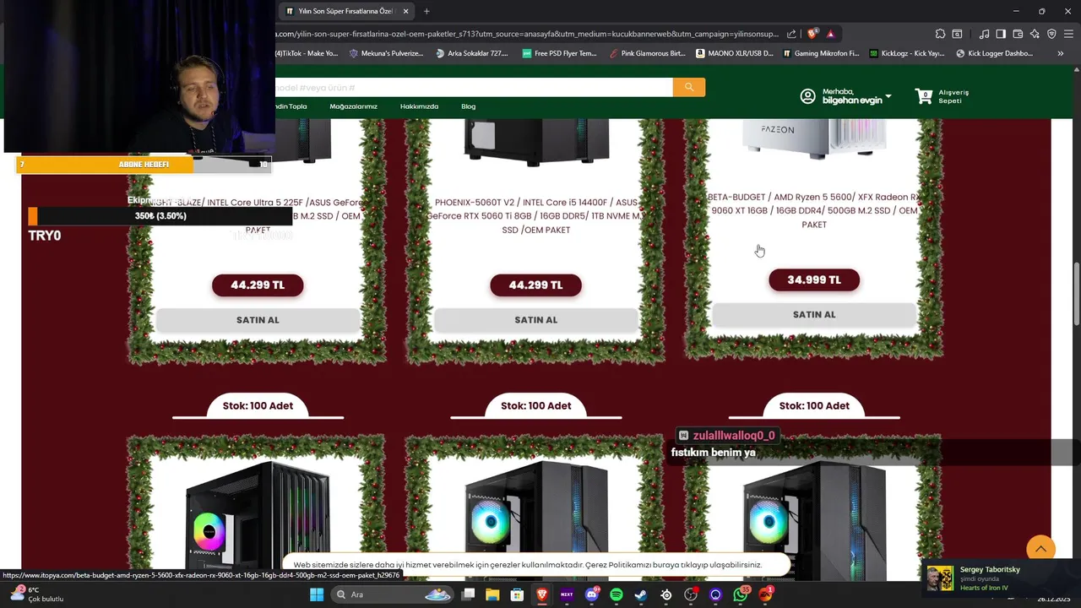Open the Brave Wallet icon
Screen dimensions: 1081x608
coord(1018,34)
